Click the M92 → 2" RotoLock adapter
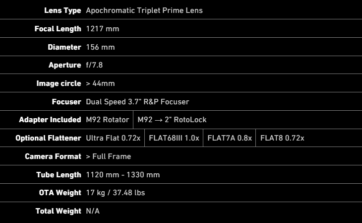The image size is (362, 223). [172, 120]
